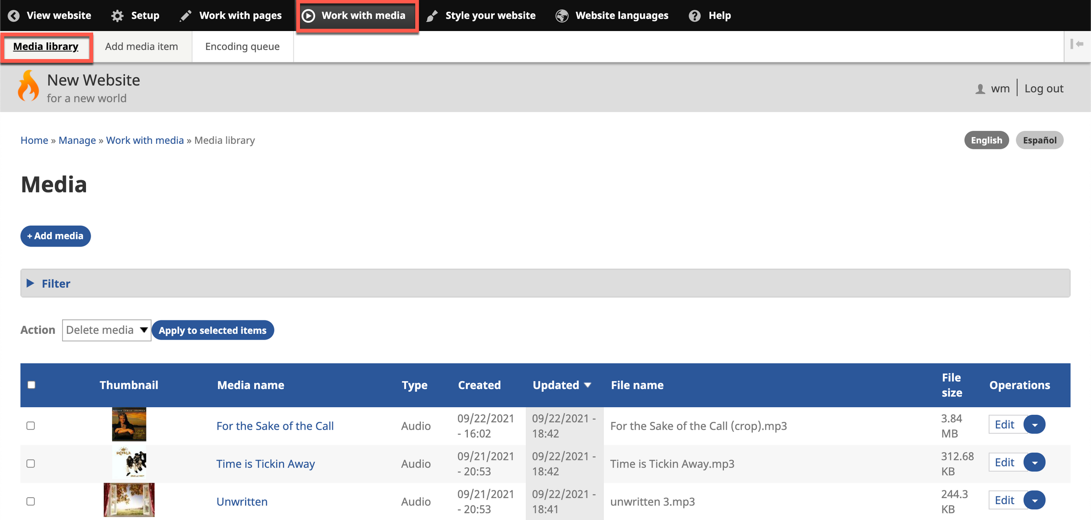Click the pencil icon for Work with pages
Viewport: 1091px width, 520px height.
point(185,16)
